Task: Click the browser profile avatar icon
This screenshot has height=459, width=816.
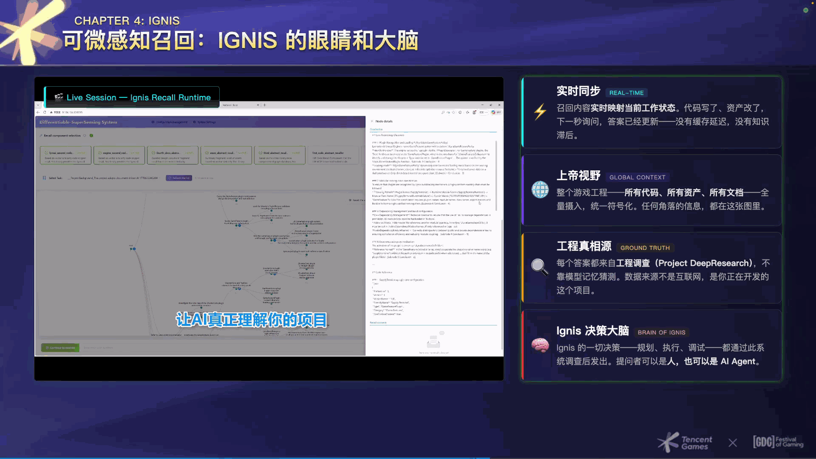Action: (x=474, y=112)
